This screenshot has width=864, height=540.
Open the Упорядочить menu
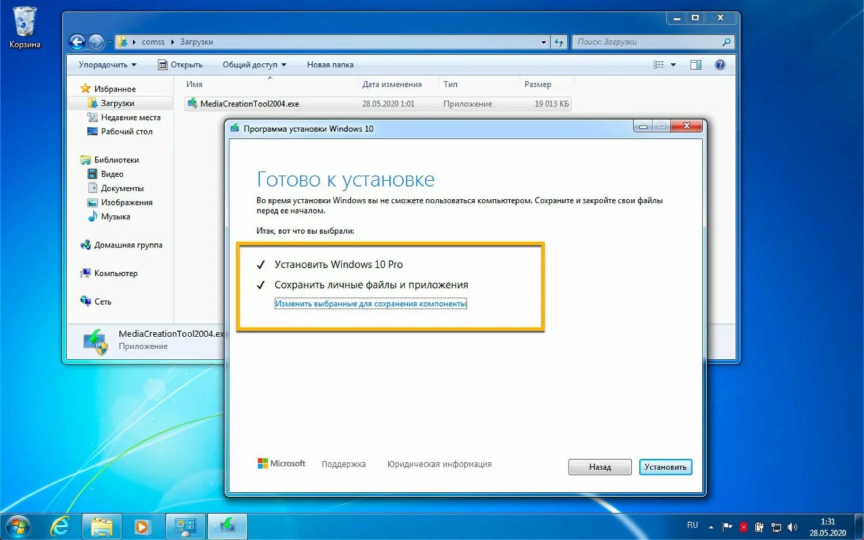[108, 65]
